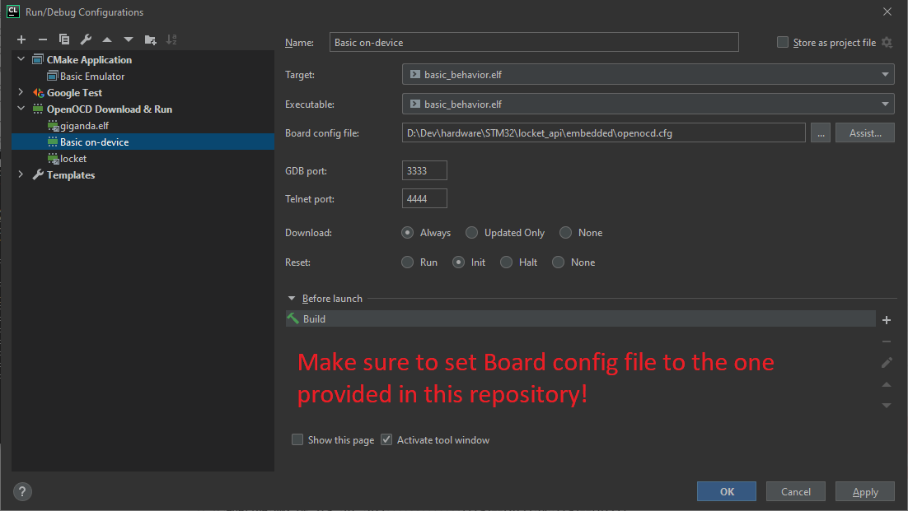This screenshot has width=908, height=511.
Task: Create a new folder for configurations
Action: [x=151, y=39]
